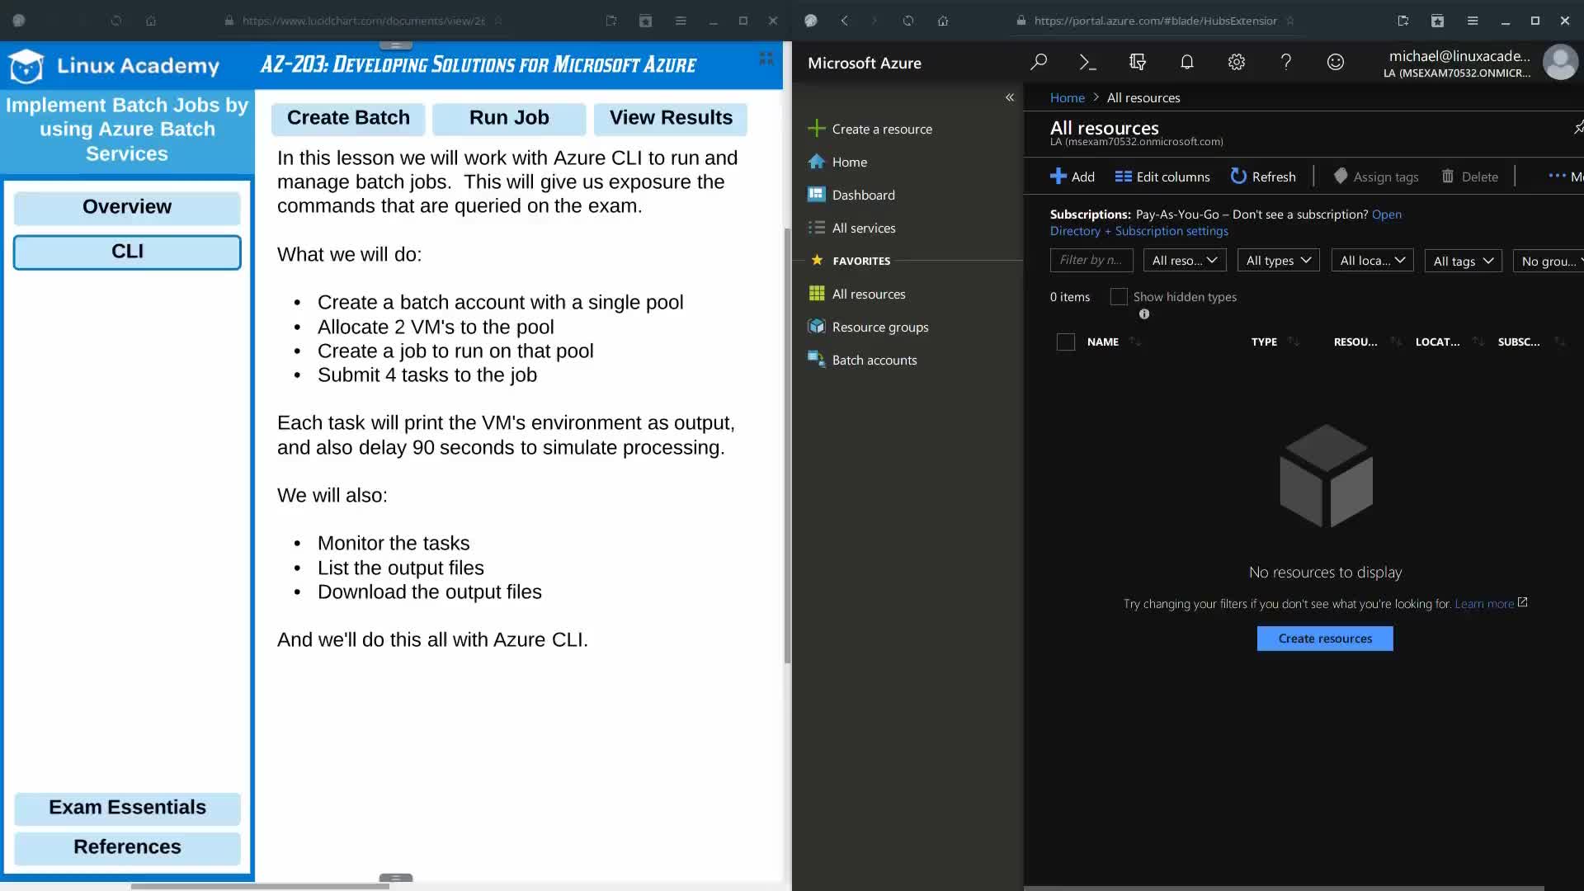
Task: Click the lesson pane vertical scrollbar
Action: point(787,445)
